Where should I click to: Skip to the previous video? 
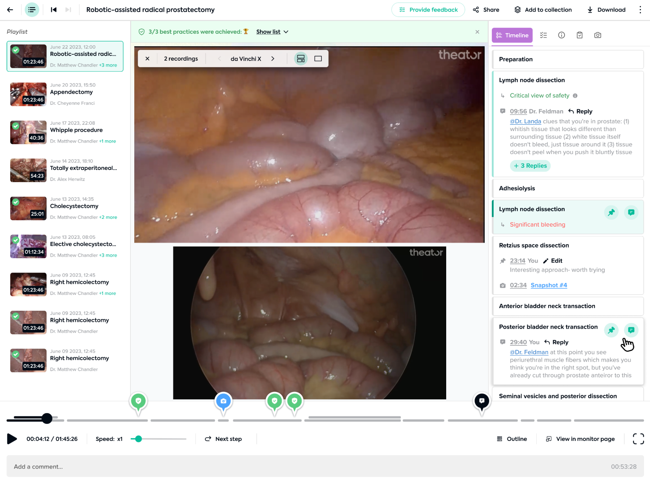[54, 10]
